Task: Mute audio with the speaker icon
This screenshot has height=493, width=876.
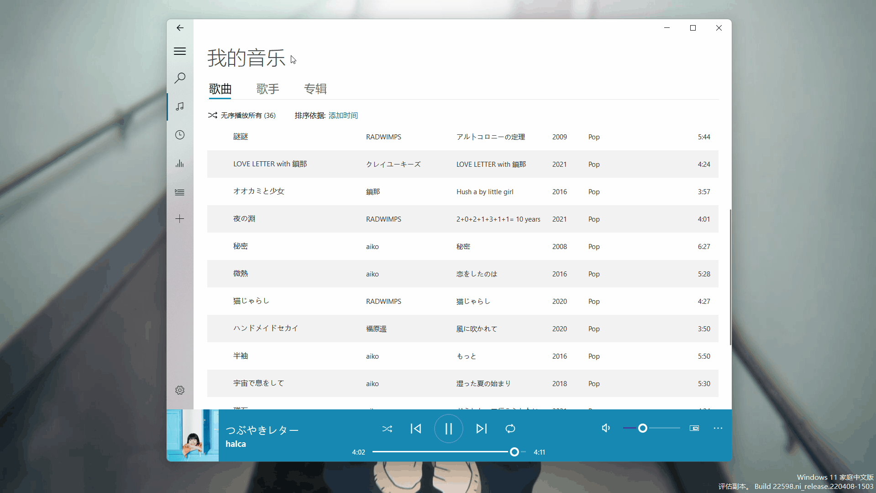Action: point(605,428)
